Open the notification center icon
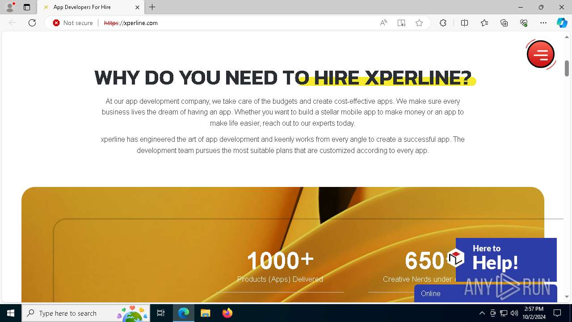572x322 pixels. click(x=557, y=313)
